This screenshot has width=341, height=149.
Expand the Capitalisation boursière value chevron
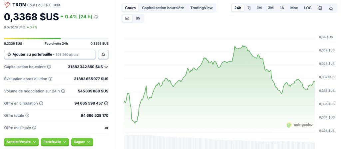(x=106, y=67)
